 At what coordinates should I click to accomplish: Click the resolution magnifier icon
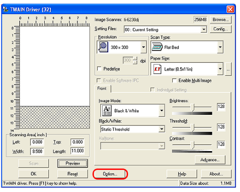tap(103, 47)
